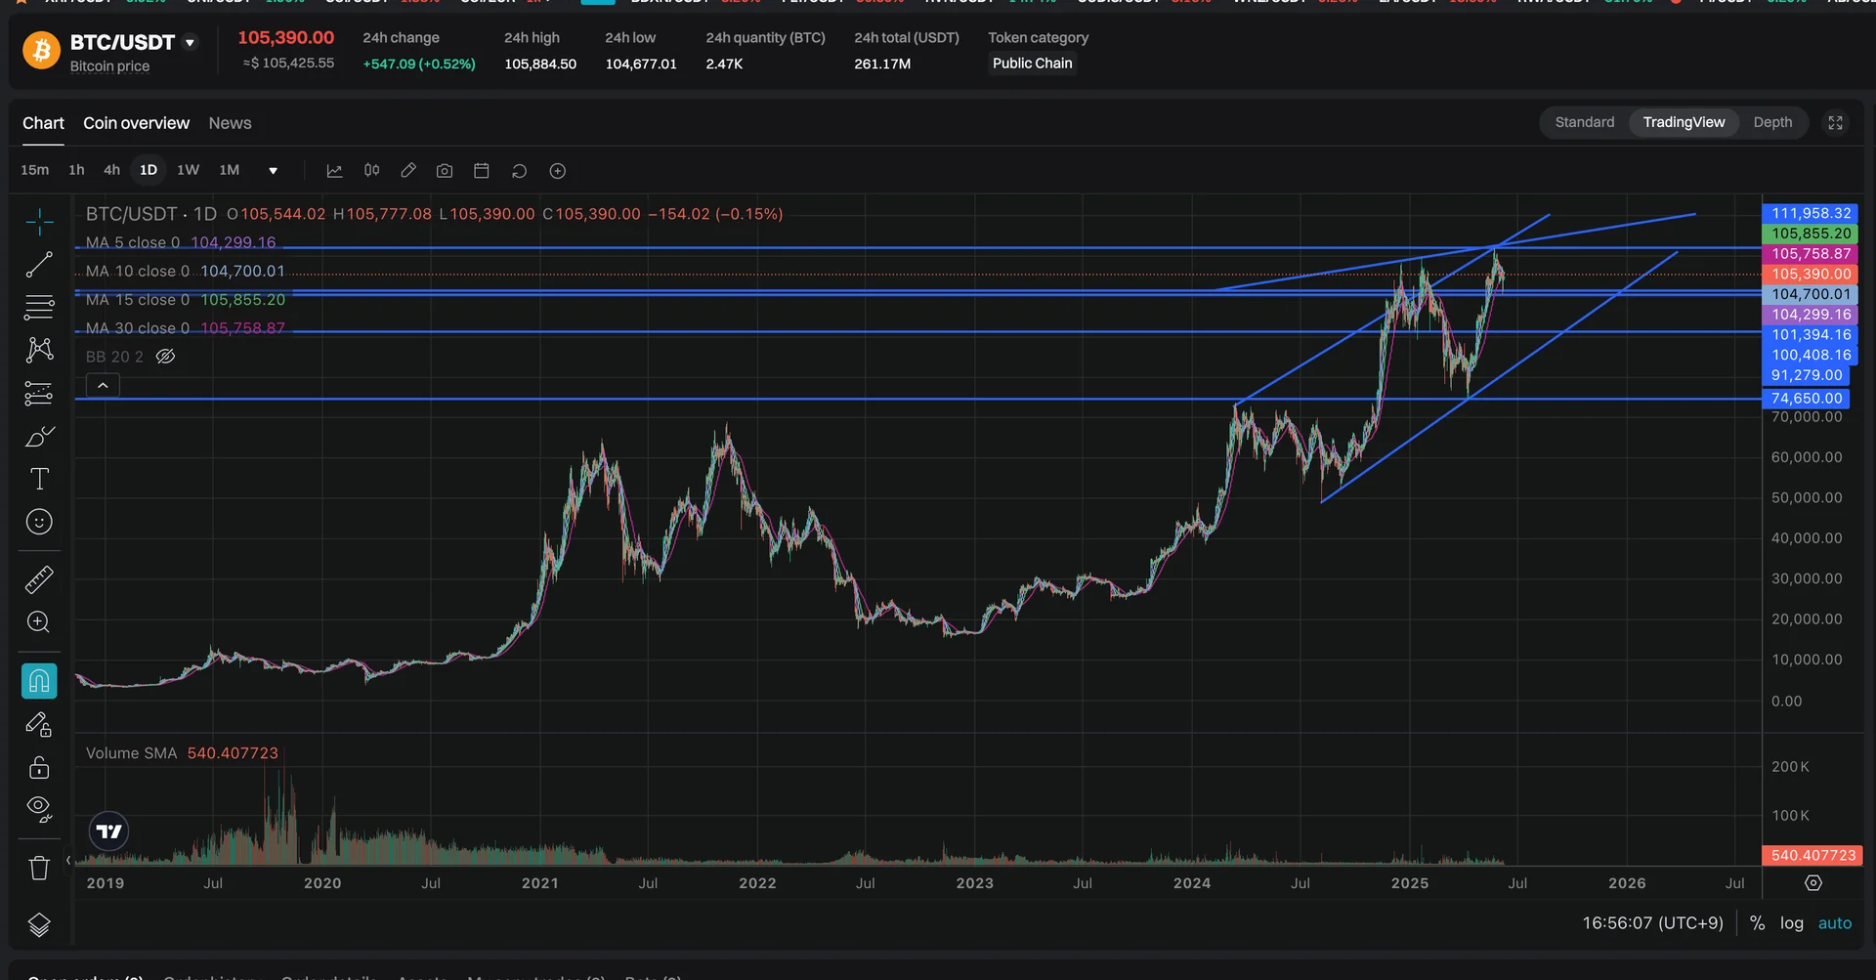Toggle magnet mode on the sidebar

[x=39, y=681]
